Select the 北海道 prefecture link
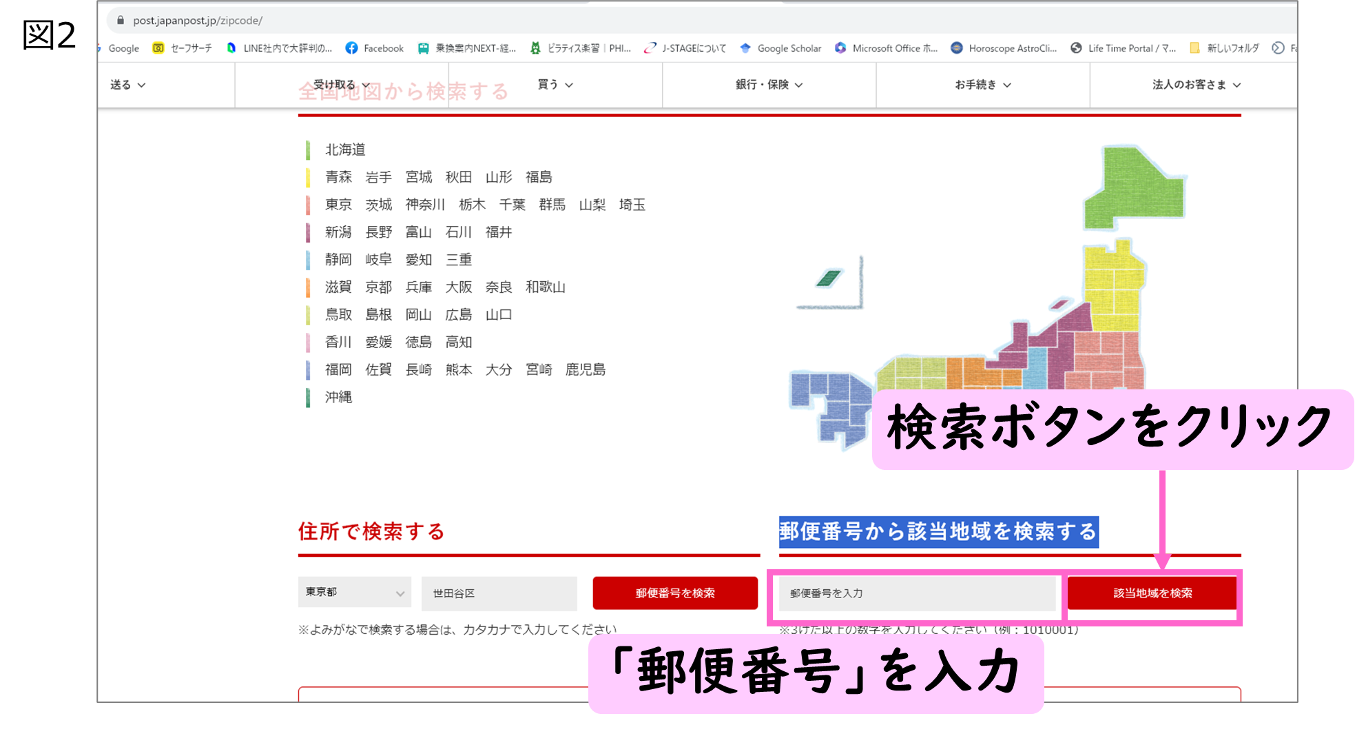This screenshot has height=736, width=1366. pyautogui.click(x=345, y=150)
